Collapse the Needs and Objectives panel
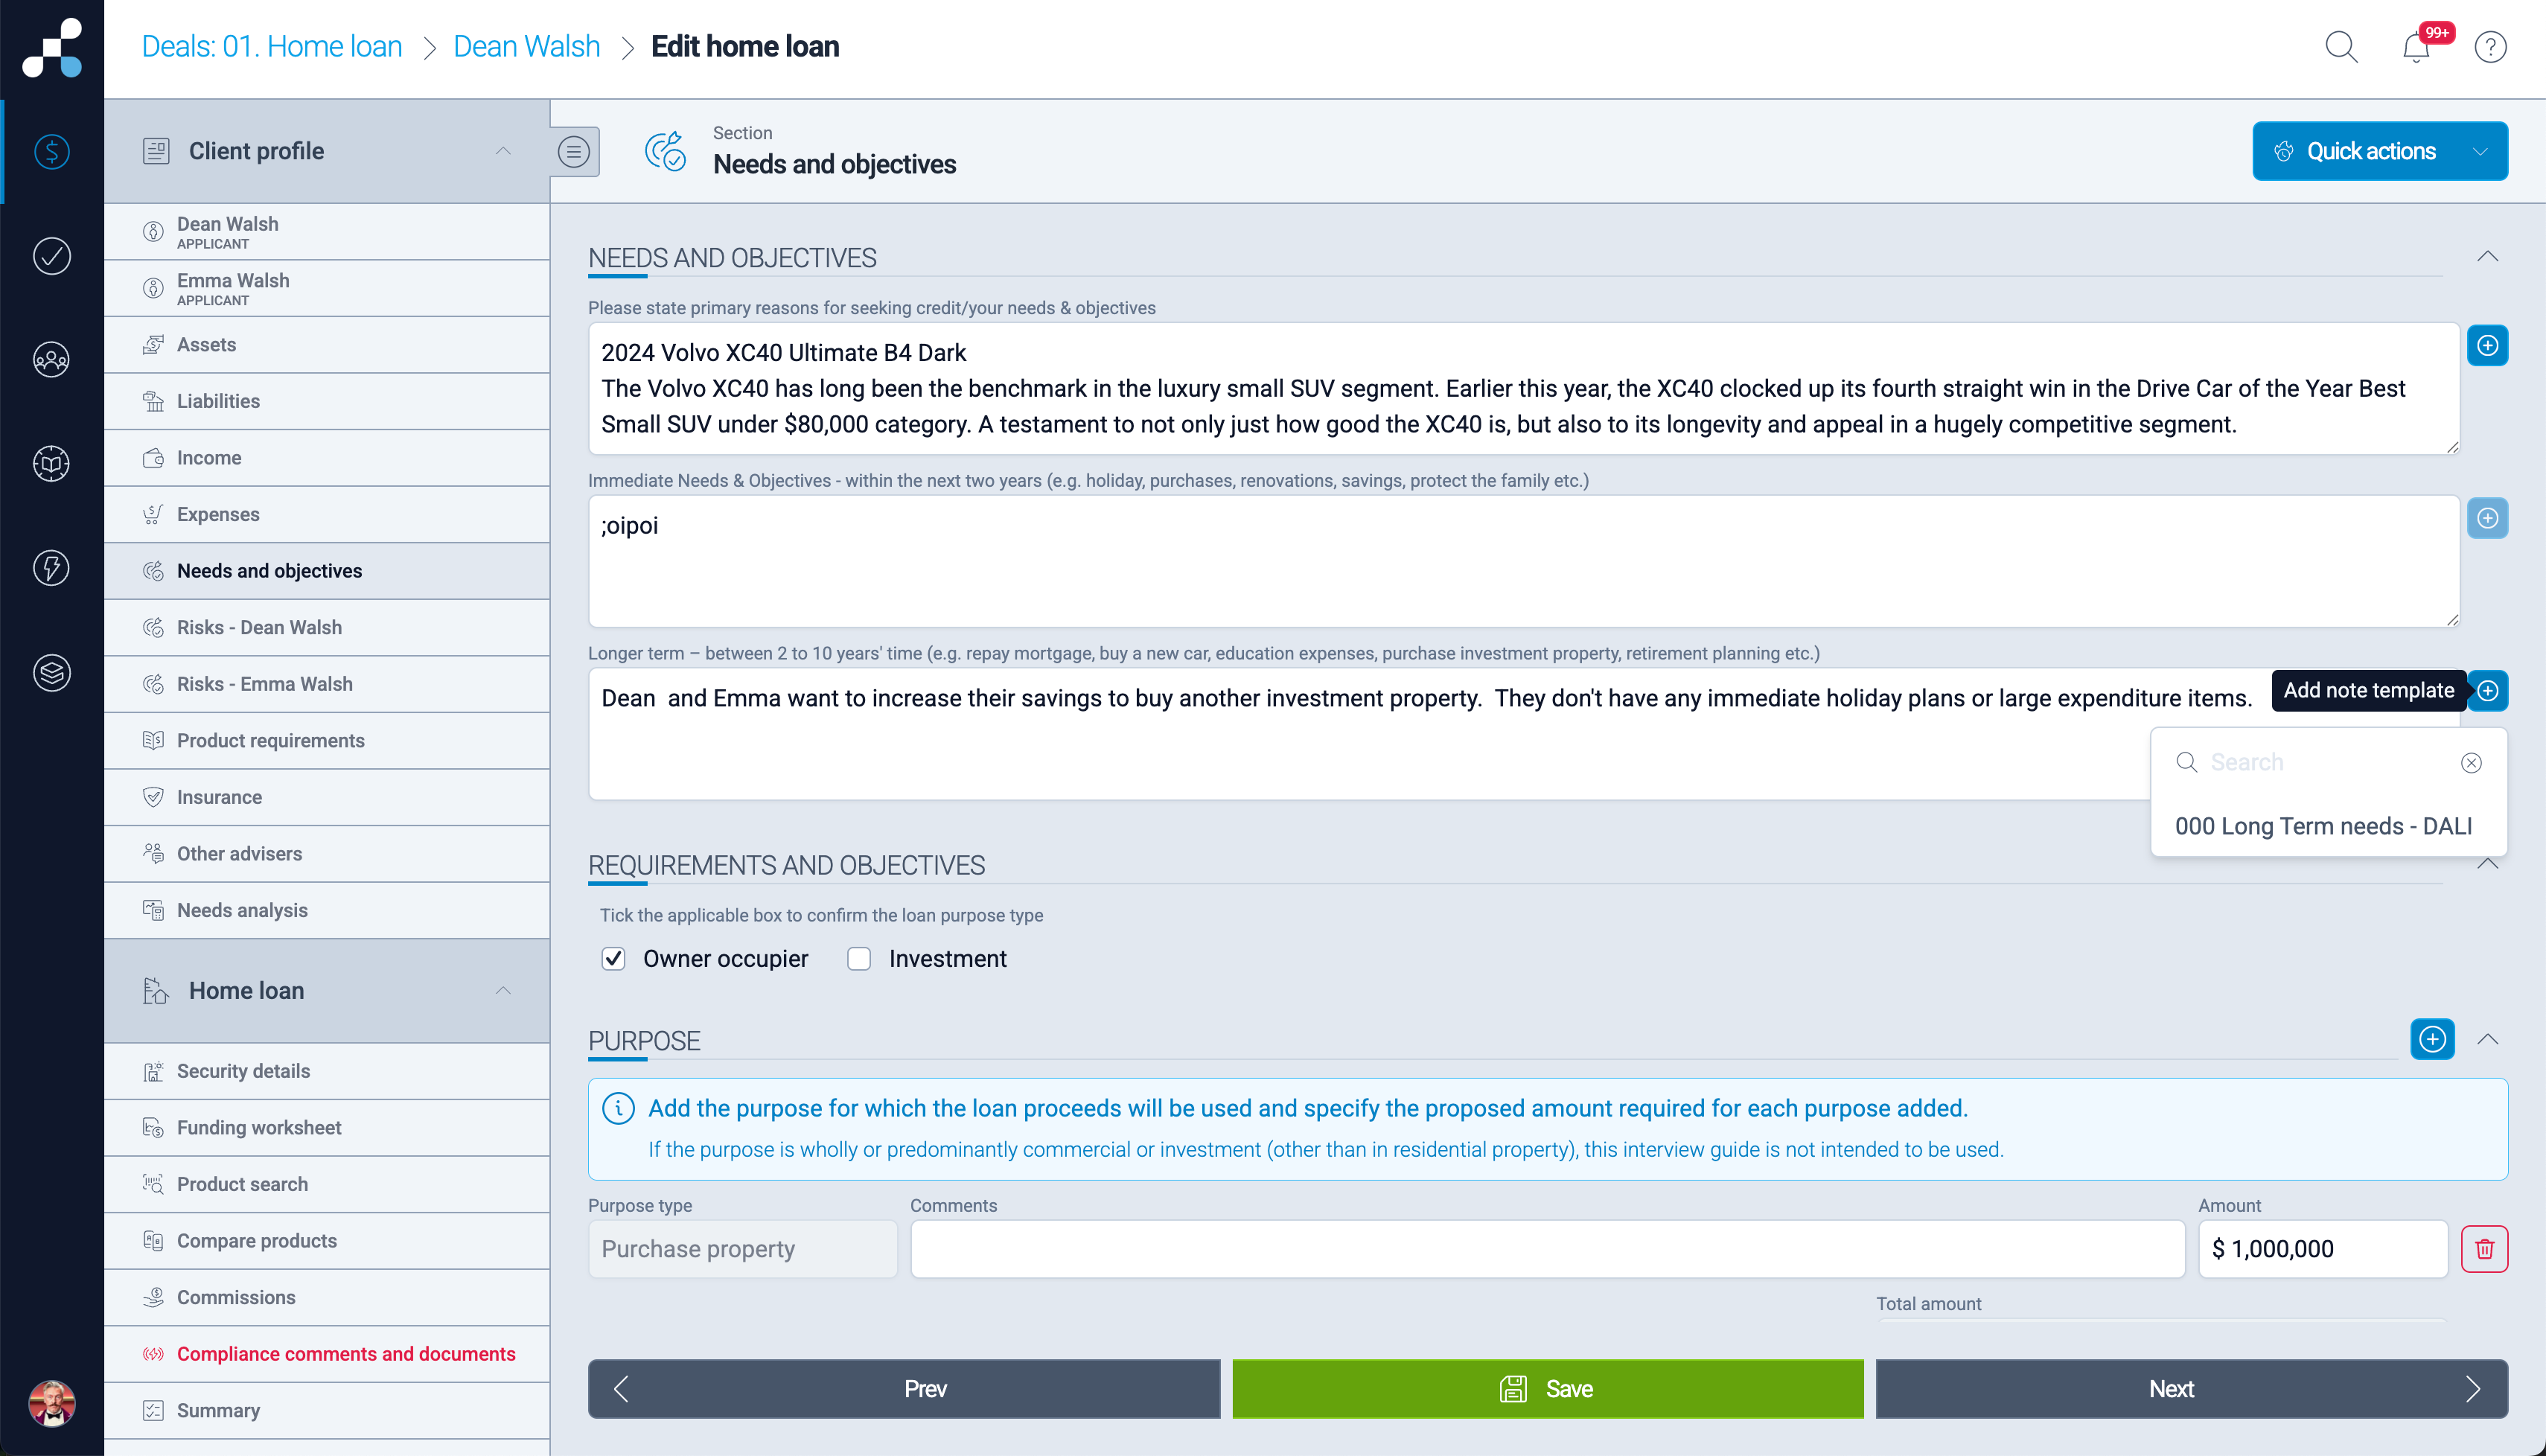Screen dimensions: 2546x1456 [2488, 257]
